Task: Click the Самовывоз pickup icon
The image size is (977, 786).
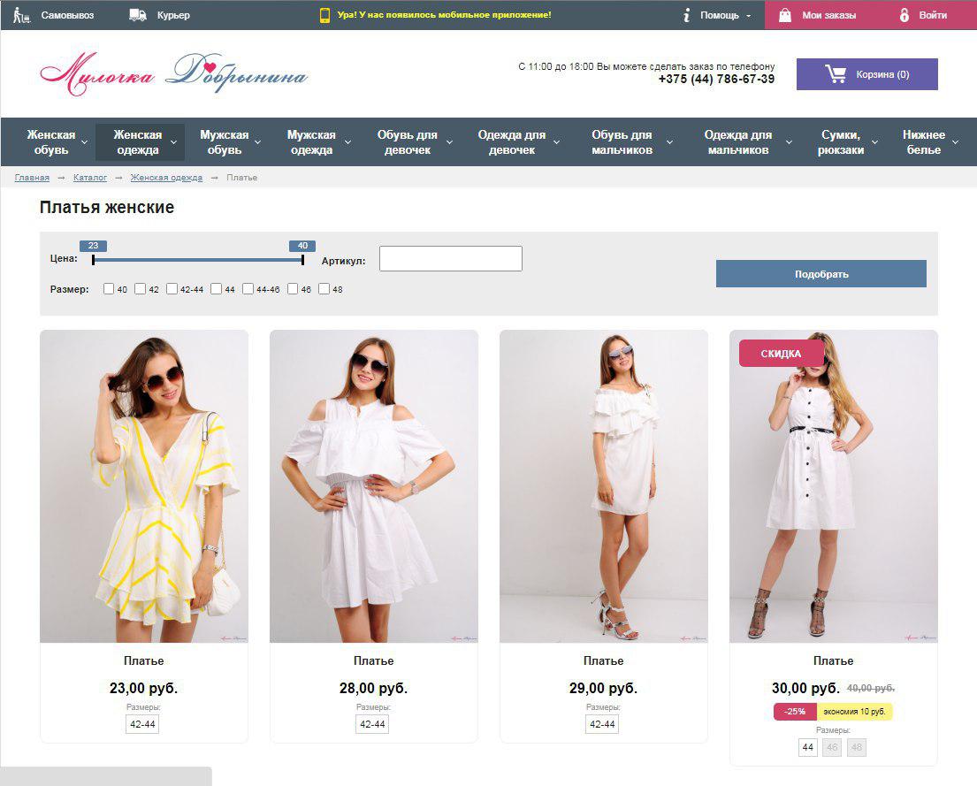Action: [x=22, y=15]
